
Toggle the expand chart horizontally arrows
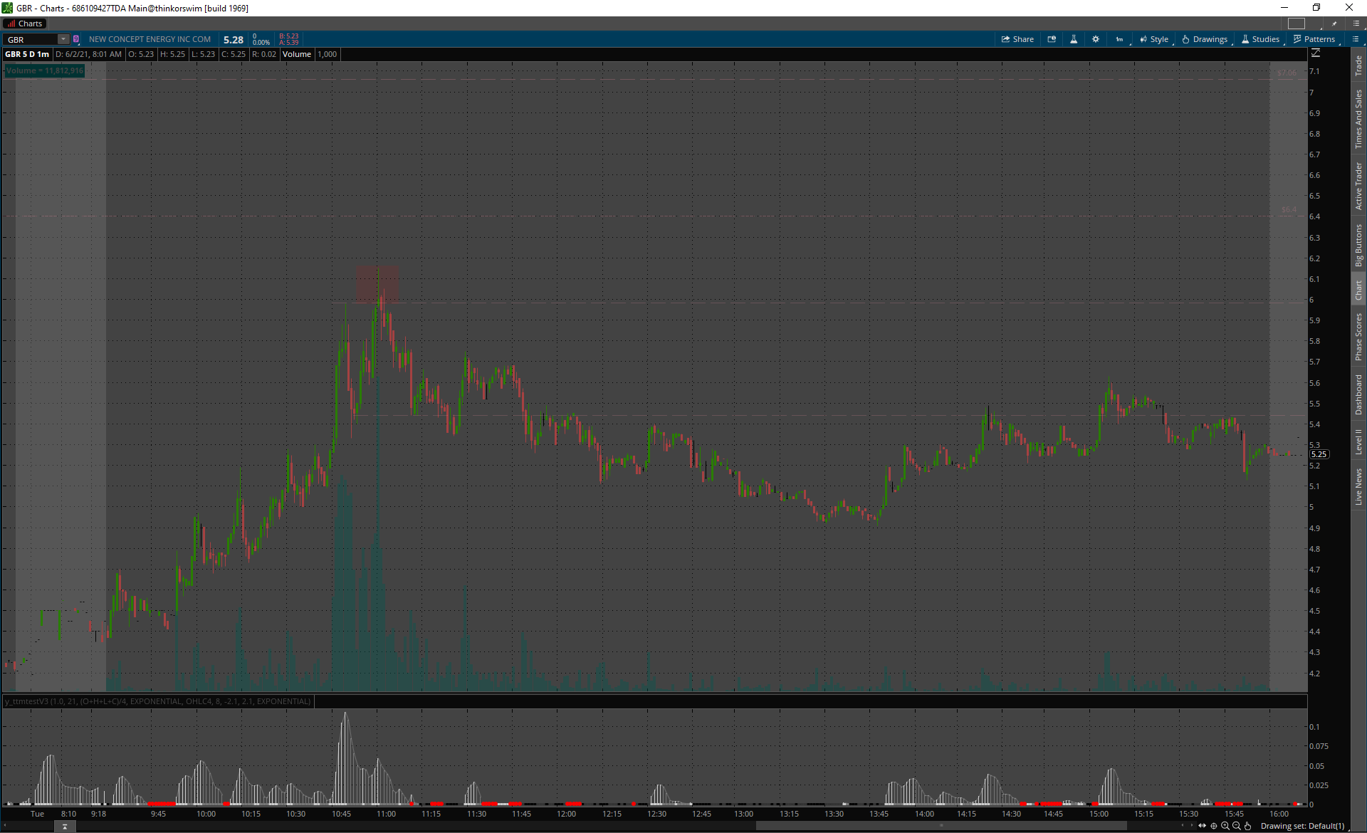point(1203,826)
